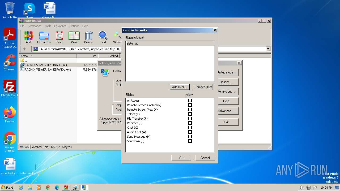Click the Radmin taskbar button
Image resolution: width=340 pixels, height=191 pixels.
[84, 188]
